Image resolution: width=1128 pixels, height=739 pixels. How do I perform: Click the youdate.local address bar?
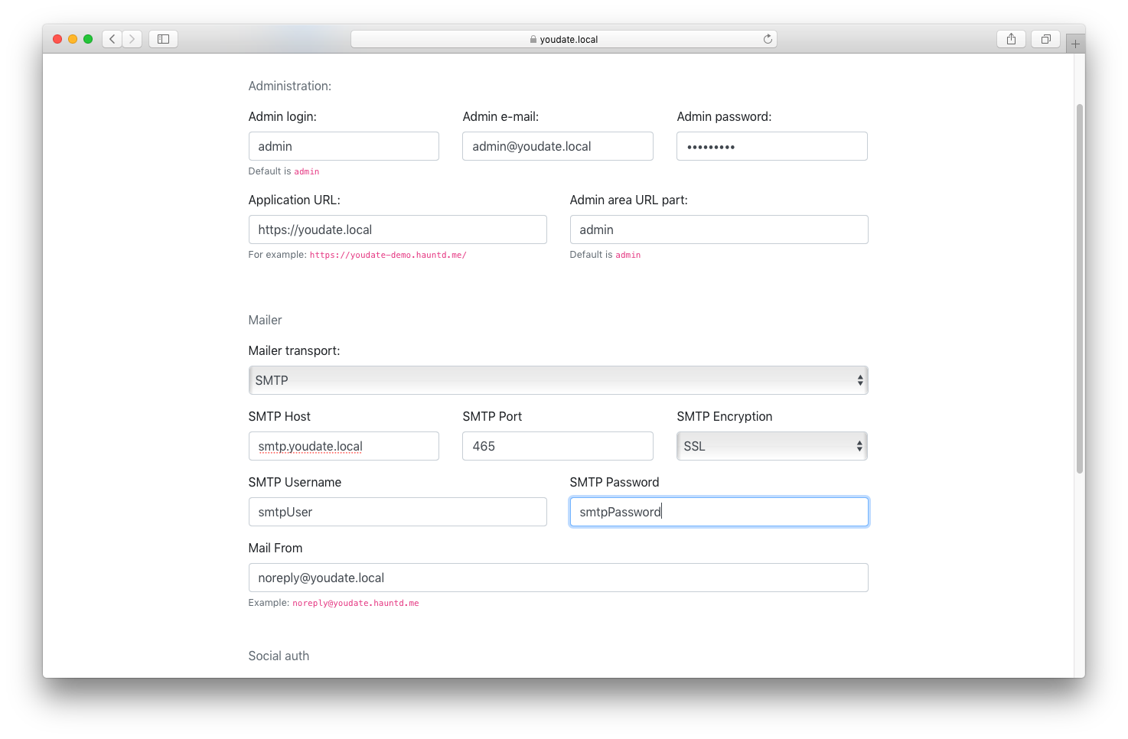click(x=563, y=39)
